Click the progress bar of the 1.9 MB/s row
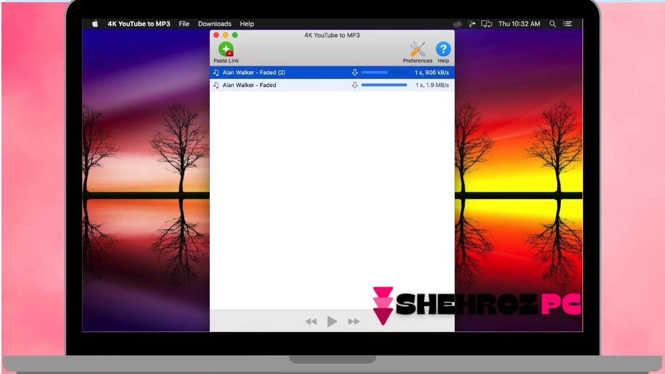The width and height of the screenshot is (665, 374). 384,85
